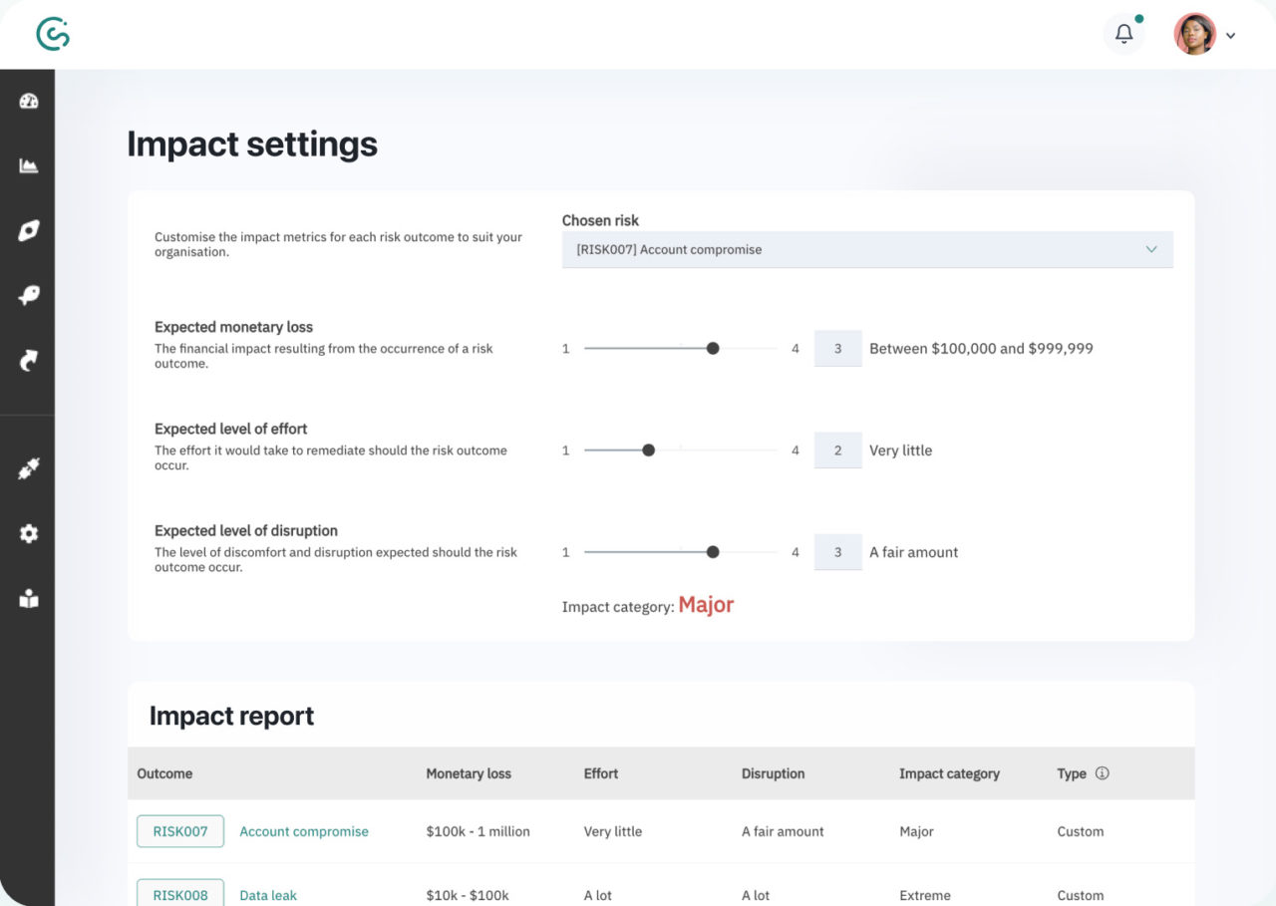
Task: Open the fish phishing icon in sidebar
Action: click(x=29, y=296)
